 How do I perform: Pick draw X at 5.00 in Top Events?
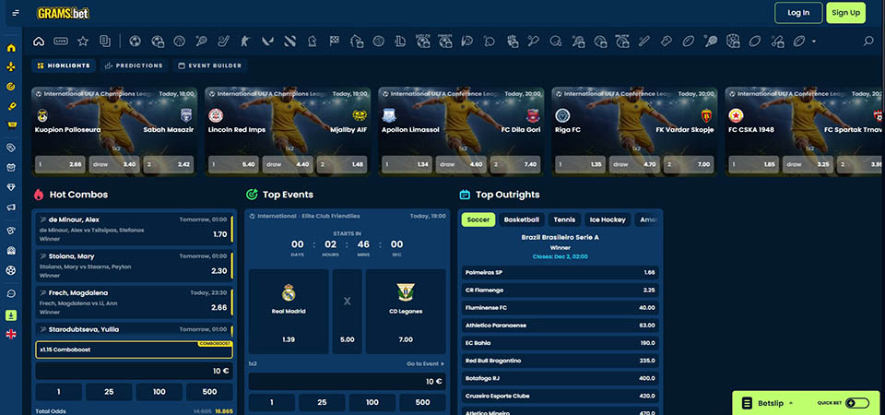pos(348,312)
